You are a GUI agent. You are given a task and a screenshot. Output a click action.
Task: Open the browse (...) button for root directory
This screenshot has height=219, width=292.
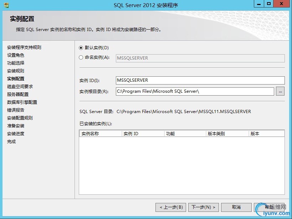pyautogui.click(x=280, y=91)
